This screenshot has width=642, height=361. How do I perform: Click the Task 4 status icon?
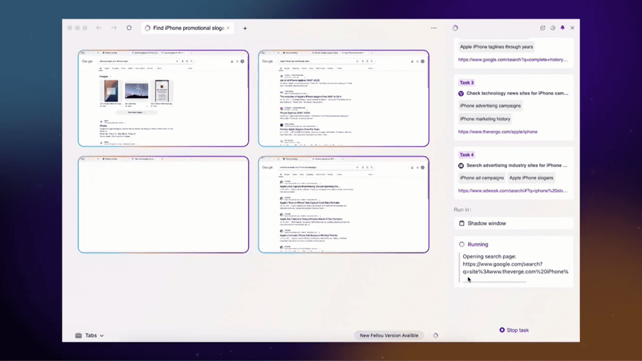461,166
